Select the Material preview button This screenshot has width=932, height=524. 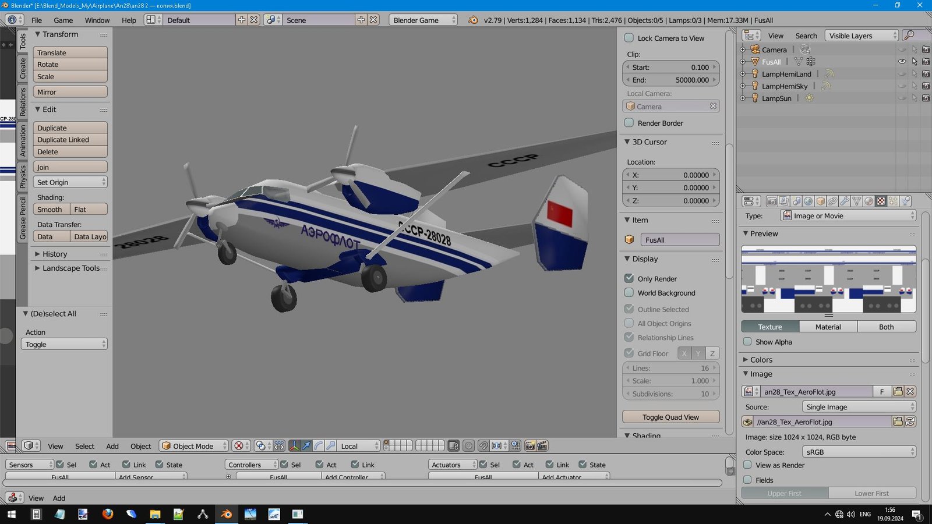[x=828, y=327]
